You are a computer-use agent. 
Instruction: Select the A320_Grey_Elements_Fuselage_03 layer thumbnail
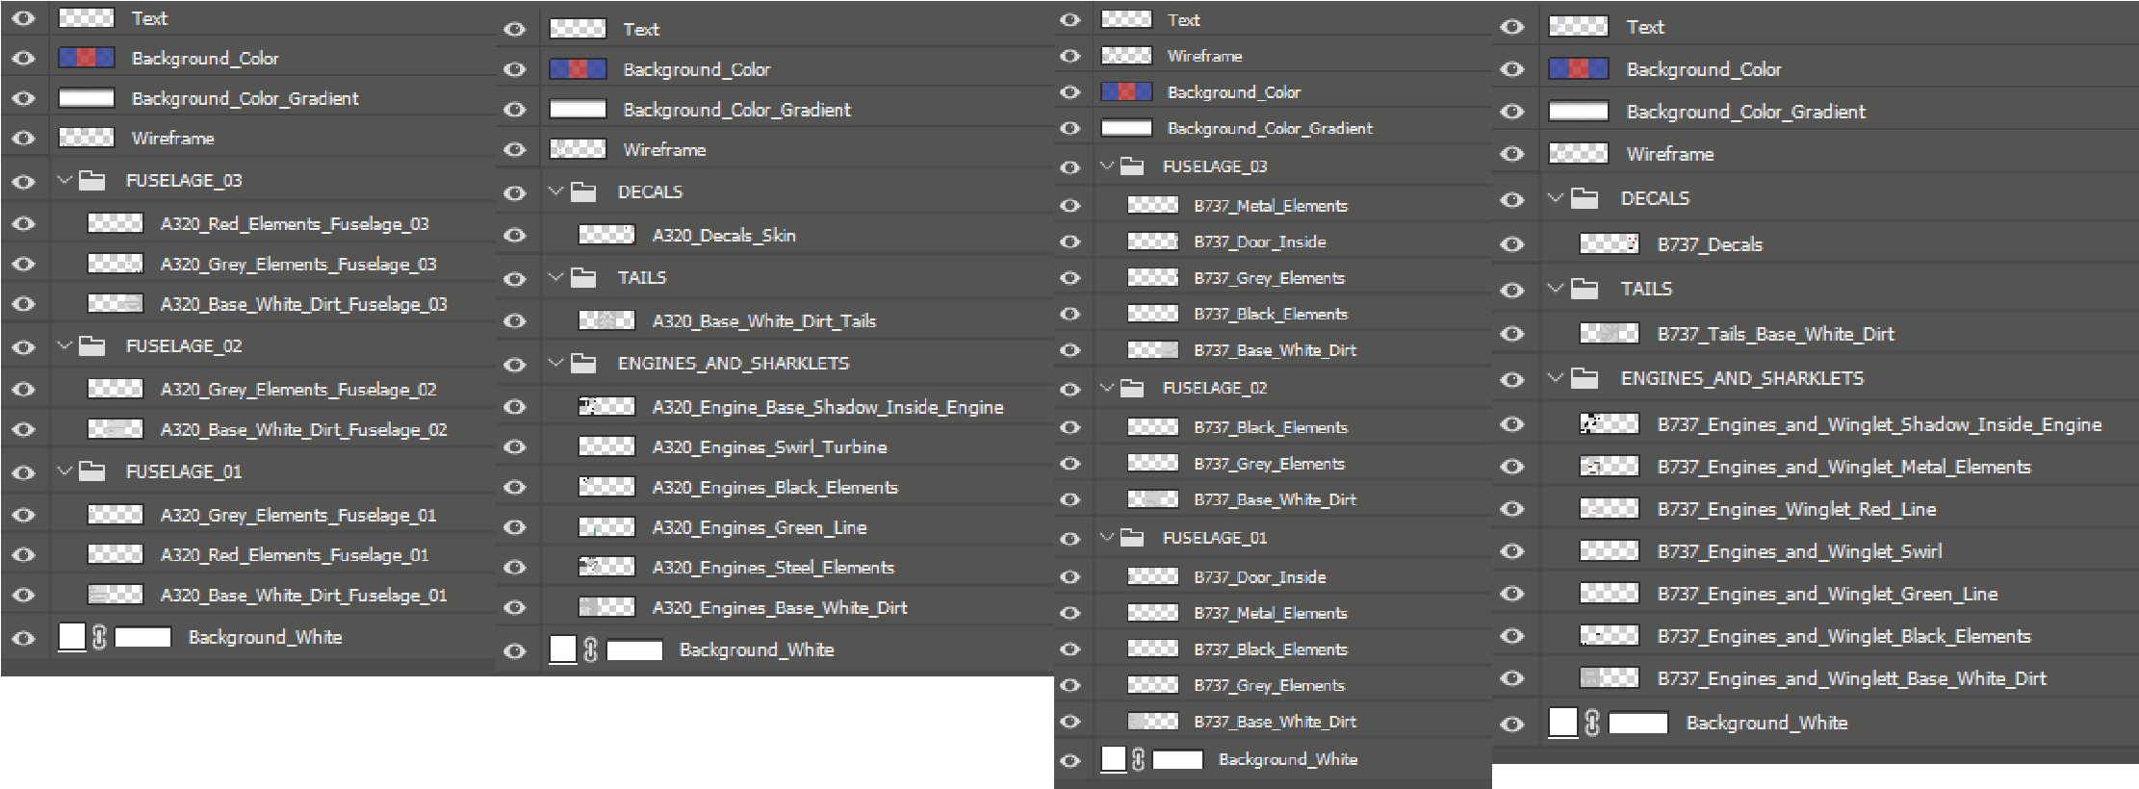coord(116,264)
